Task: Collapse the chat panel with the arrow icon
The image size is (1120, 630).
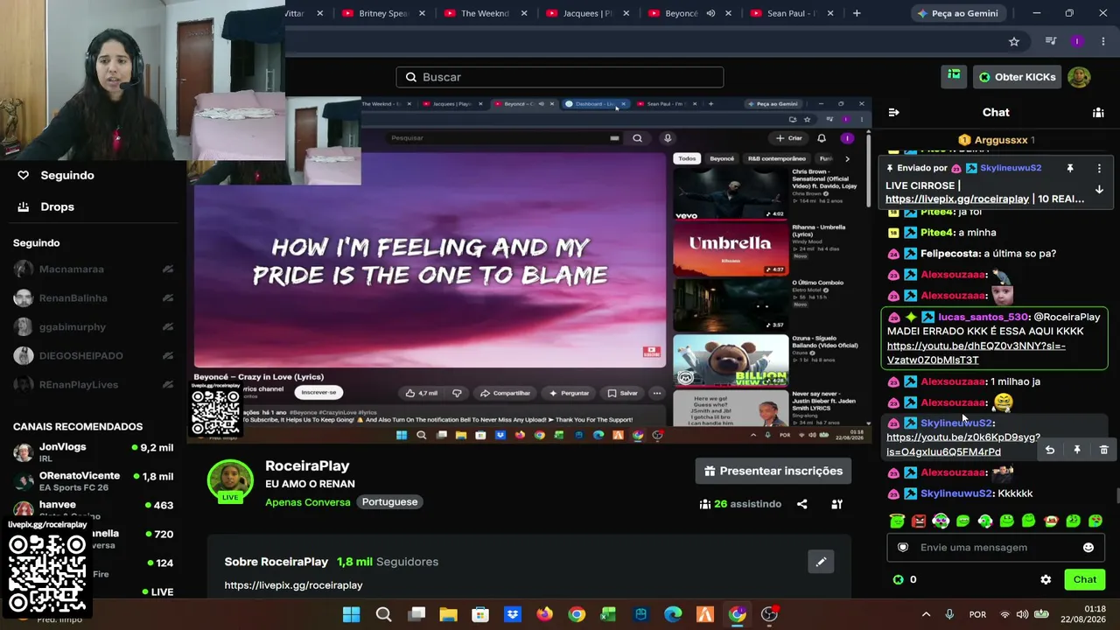Action: [893, 112]
